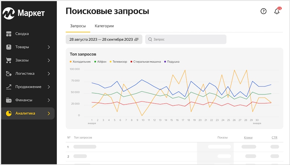The width and height of the screenshot is (290, 165).
Task: Click the 50 000 y-axis label
Action: (75, 92)
